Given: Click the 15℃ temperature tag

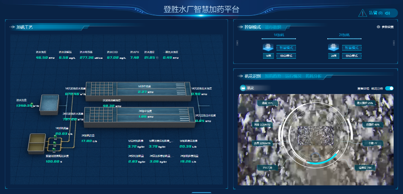Looking at the screenshot, I should pos(268,103).
